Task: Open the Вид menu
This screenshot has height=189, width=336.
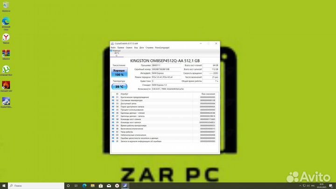Action: [x=136, y=48]
